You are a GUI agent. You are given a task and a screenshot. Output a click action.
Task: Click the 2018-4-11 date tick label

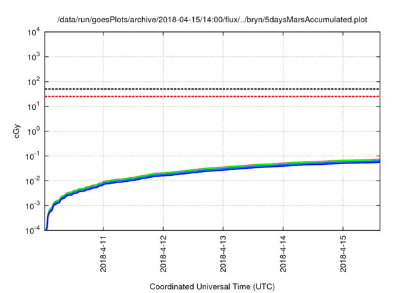coord(103,254)
